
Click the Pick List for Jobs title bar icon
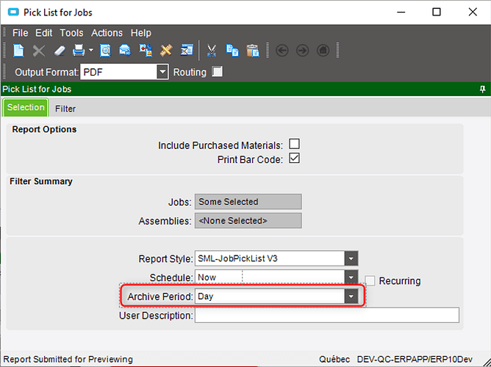pyautogui.click(x=13, y=12)
